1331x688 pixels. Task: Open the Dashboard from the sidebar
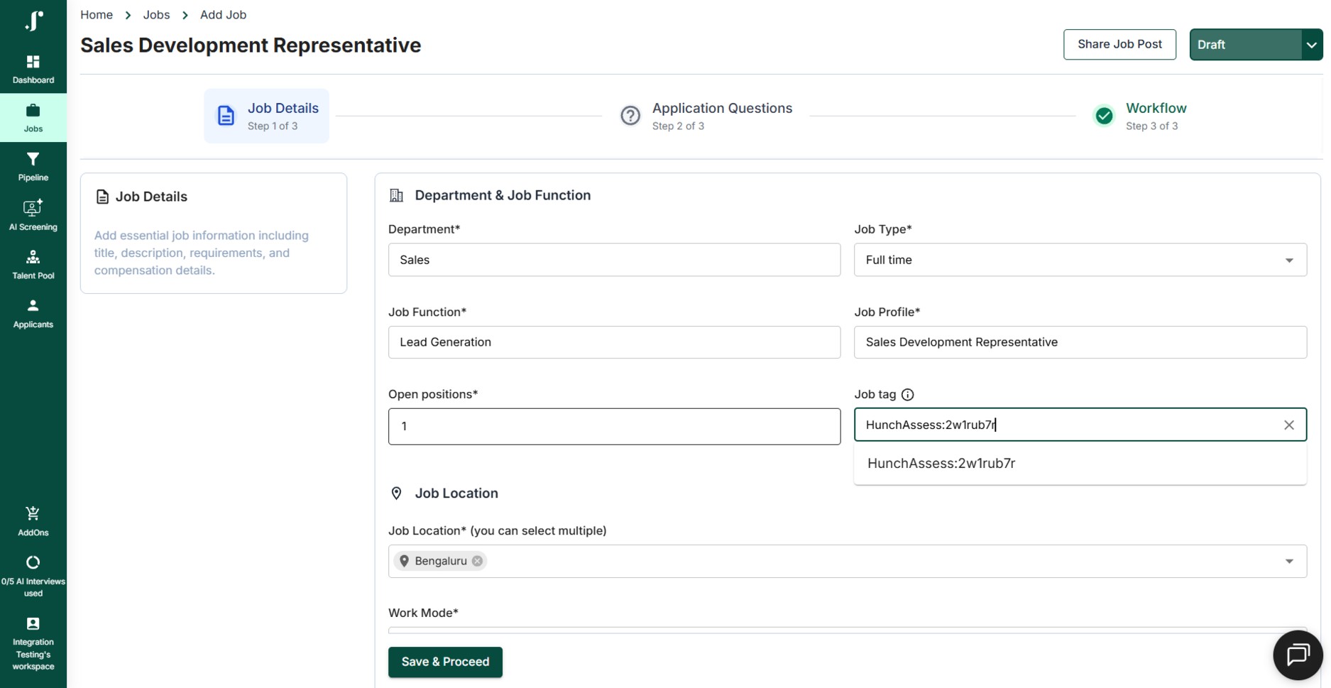[x=33, y=70]
